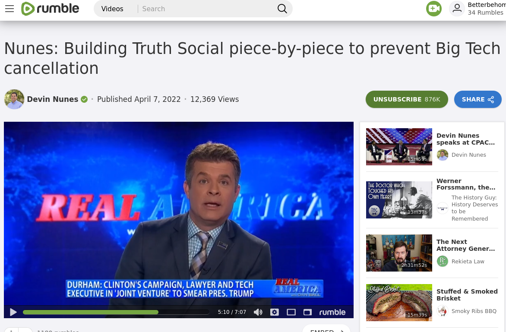The image size is (506, 332).
Task: Open the 2h31m52s Rekieta Law thumbnail
Action: [x=399, y=253]
